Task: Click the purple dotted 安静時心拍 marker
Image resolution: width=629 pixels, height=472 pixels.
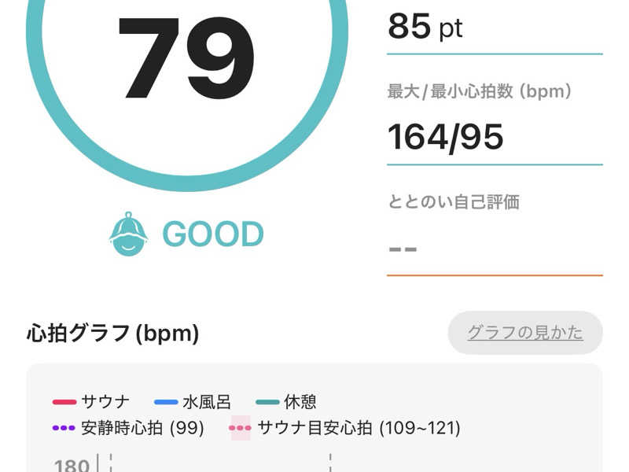Action: coord(64,428)
